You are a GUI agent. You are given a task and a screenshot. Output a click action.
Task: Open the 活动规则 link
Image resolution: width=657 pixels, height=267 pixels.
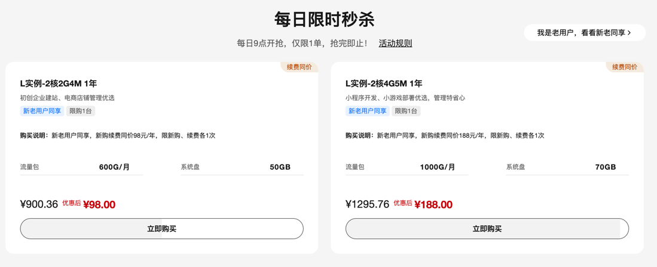tap(395, 43)
